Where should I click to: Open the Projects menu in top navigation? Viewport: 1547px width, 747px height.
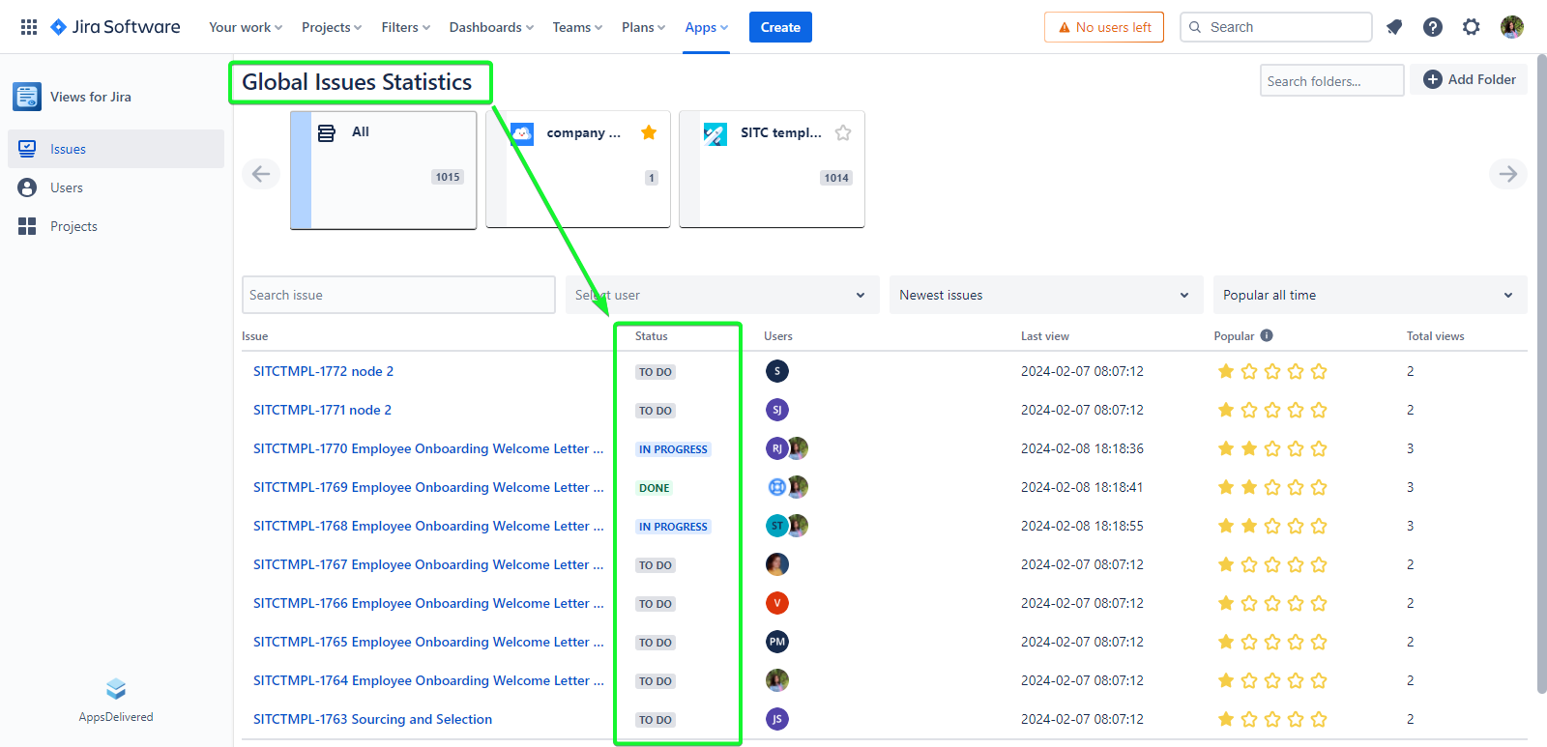(x=331, y=27)
